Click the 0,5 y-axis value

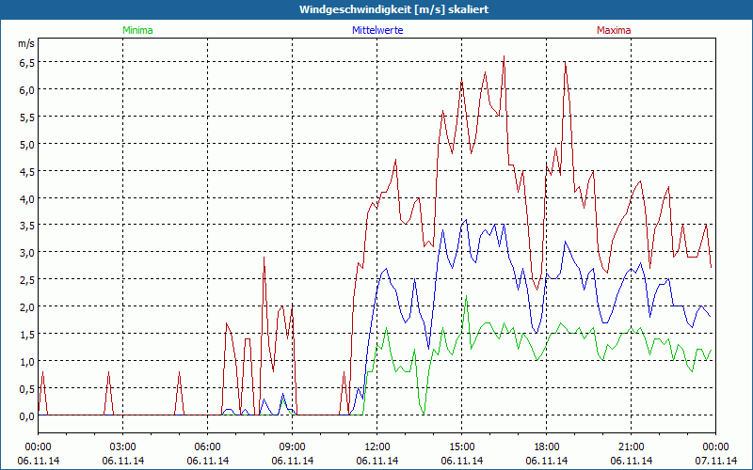click(x=26, y=389)
